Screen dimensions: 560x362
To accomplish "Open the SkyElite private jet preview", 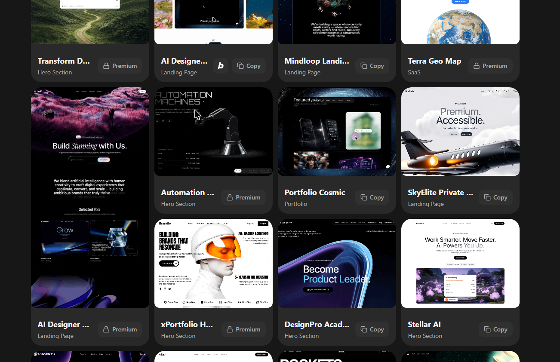I will [460, 132].
